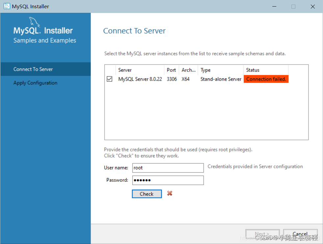
Task: Click the Type column header
Action: tap(205, 70)
